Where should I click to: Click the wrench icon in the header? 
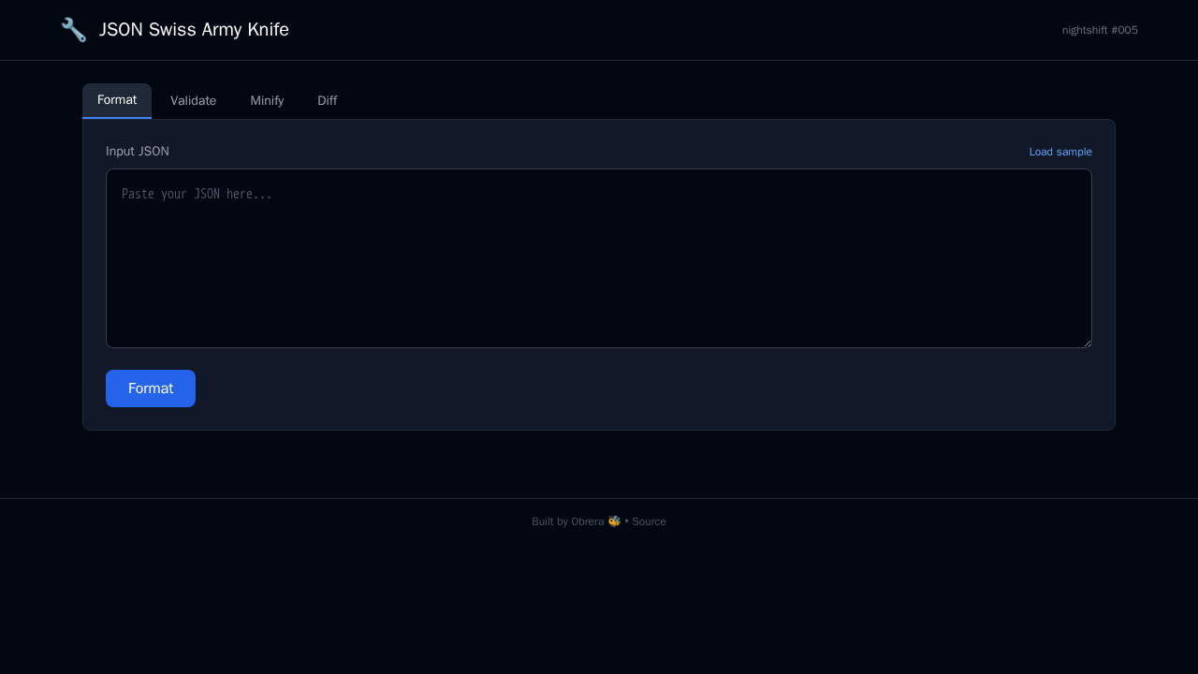[73, 29]
